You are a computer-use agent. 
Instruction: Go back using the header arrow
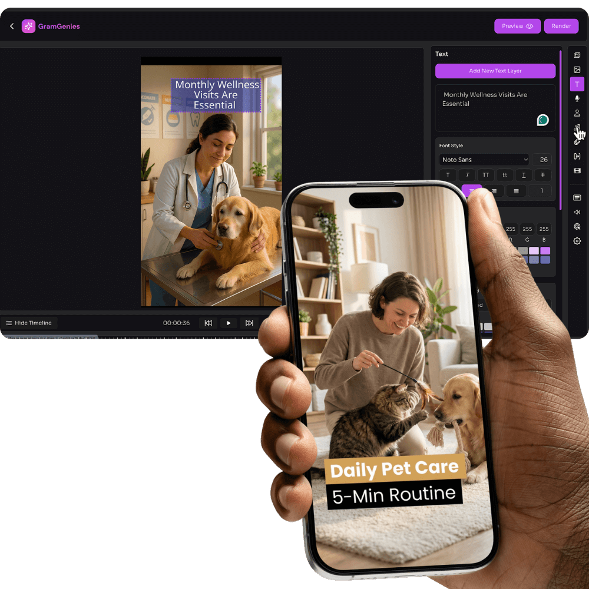tap(12, 26)
